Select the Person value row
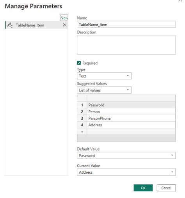This screenshot has width=185, height=198. 131,111
